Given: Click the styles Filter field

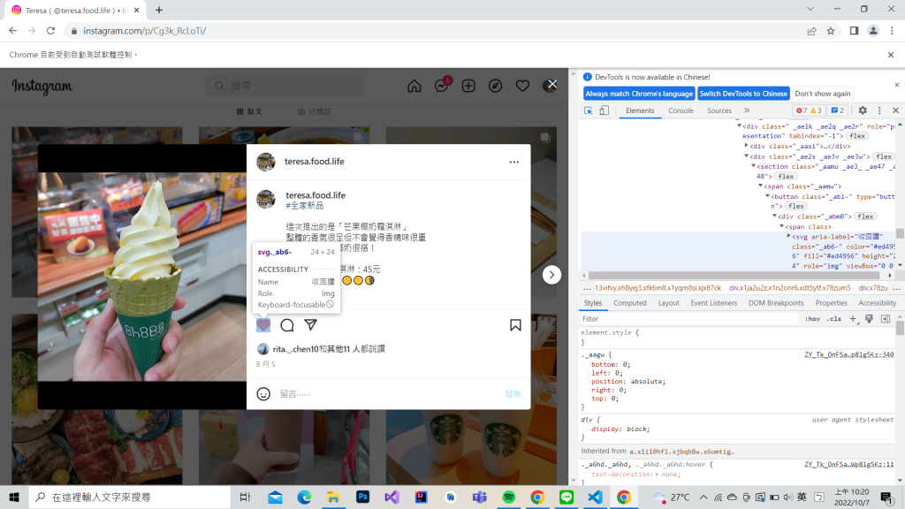Looking at the screenshot, I should 689,319.
